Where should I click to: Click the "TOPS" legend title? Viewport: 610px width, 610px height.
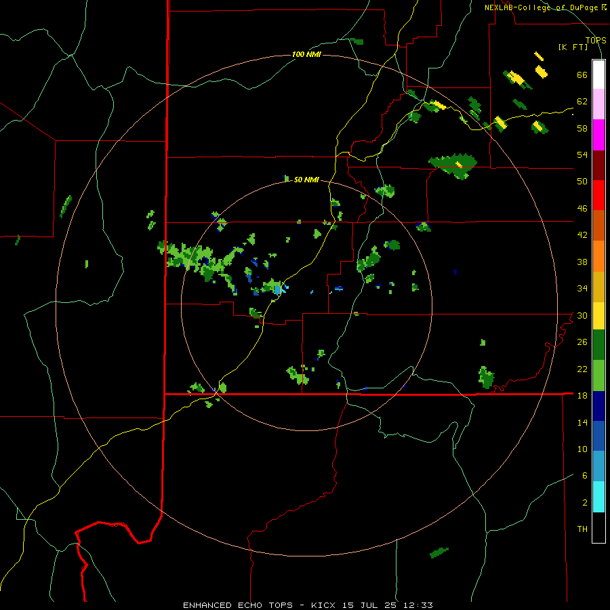tap(596, 41)
